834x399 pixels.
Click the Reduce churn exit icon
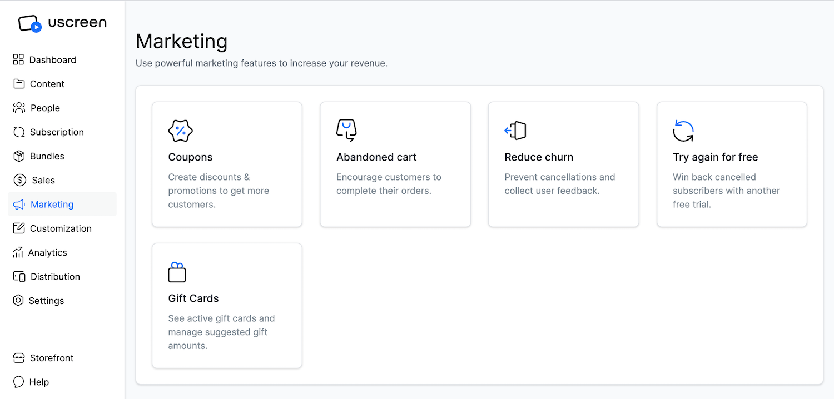coord(515,131)
